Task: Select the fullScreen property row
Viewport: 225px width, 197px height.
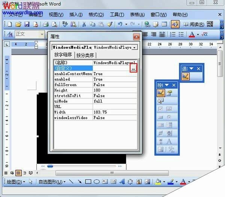Action: tap(96, 85)
